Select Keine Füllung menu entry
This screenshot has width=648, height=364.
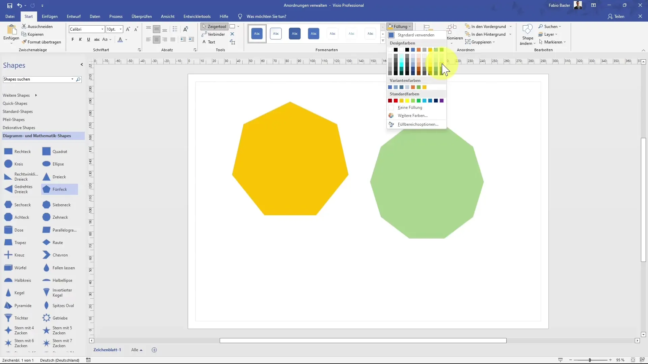point(416,108)
